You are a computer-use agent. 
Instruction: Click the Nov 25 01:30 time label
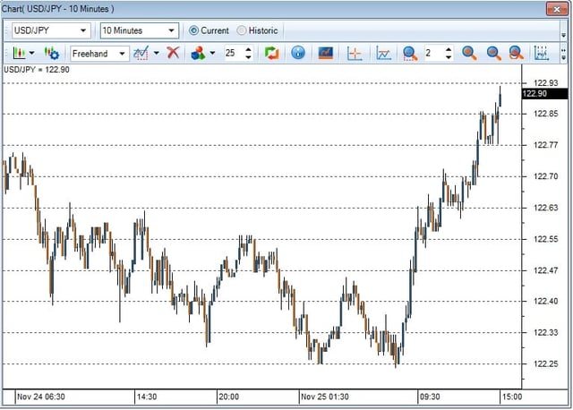[325, 397]
